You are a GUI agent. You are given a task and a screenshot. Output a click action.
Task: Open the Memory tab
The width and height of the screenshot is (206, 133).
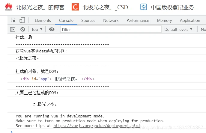click(164, 20)
